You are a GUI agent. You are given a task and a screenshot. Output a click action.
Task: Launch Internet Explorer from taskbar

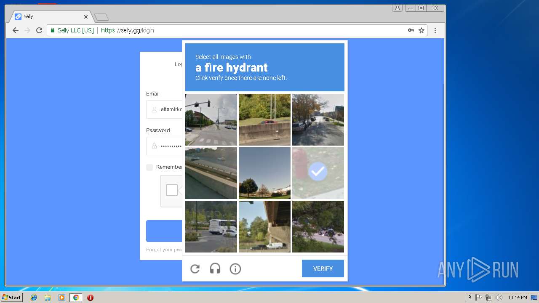pyautogui.click(x=34, y=298)
